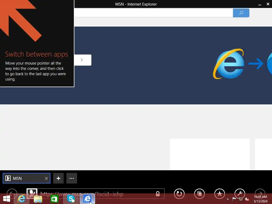272x204 pixels.
Task: Open File Explorer from taskbar
Action: click(x=38, y=199)
